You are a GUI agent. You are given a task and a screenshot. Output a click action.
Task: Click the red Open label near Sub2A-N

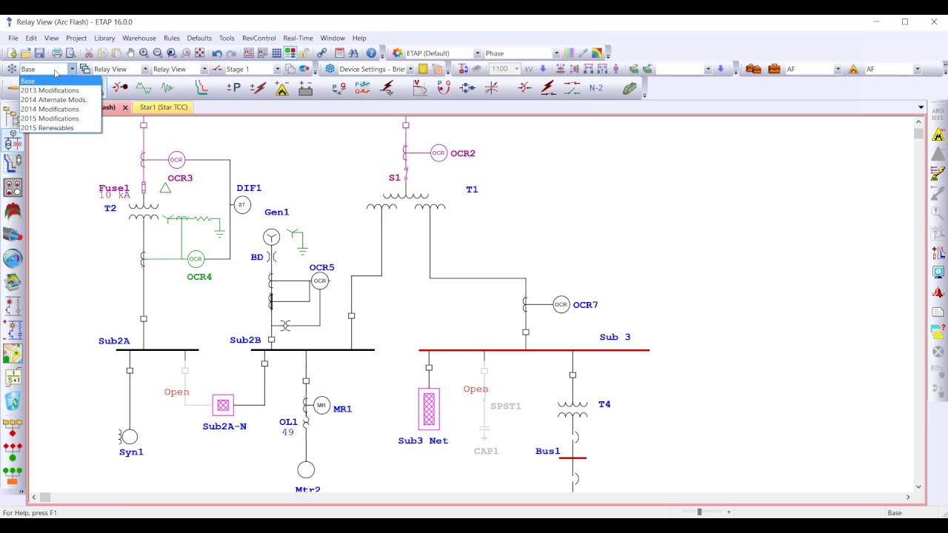point(176,392)
